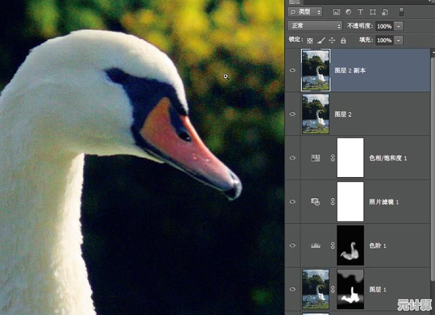Open the 填充 fill slider arrow
This screenshot has height=315, width=435.
point(399,40)
